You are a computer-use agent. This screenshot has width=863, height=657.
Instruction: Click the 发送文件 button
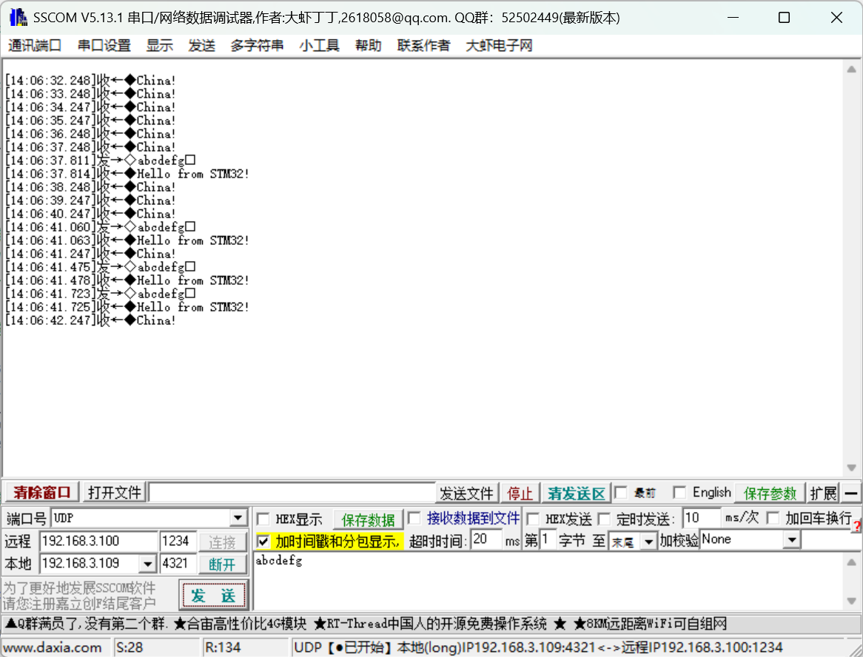coord(467,493)
